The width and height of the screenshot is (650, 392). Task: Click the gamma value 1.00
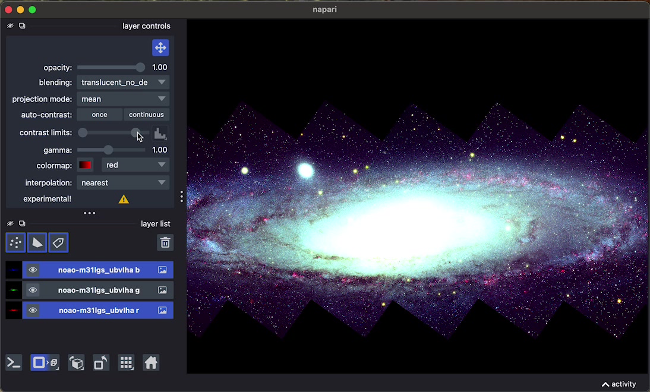tap(160, 150)
